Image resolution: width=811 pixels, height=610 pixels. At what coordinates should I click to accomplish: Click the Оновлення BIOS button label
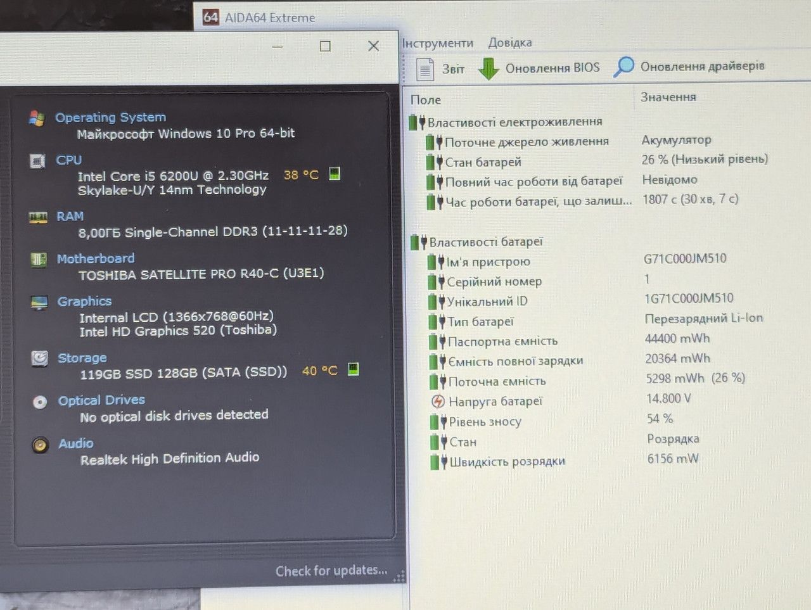[x=552, y=68]
